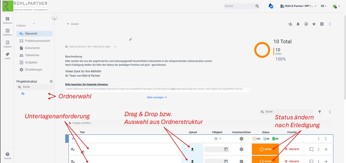Open the Rühl & Partner organization dropdown
The image size is (346, 163).
pyautogui.click(x=298, y=6)
